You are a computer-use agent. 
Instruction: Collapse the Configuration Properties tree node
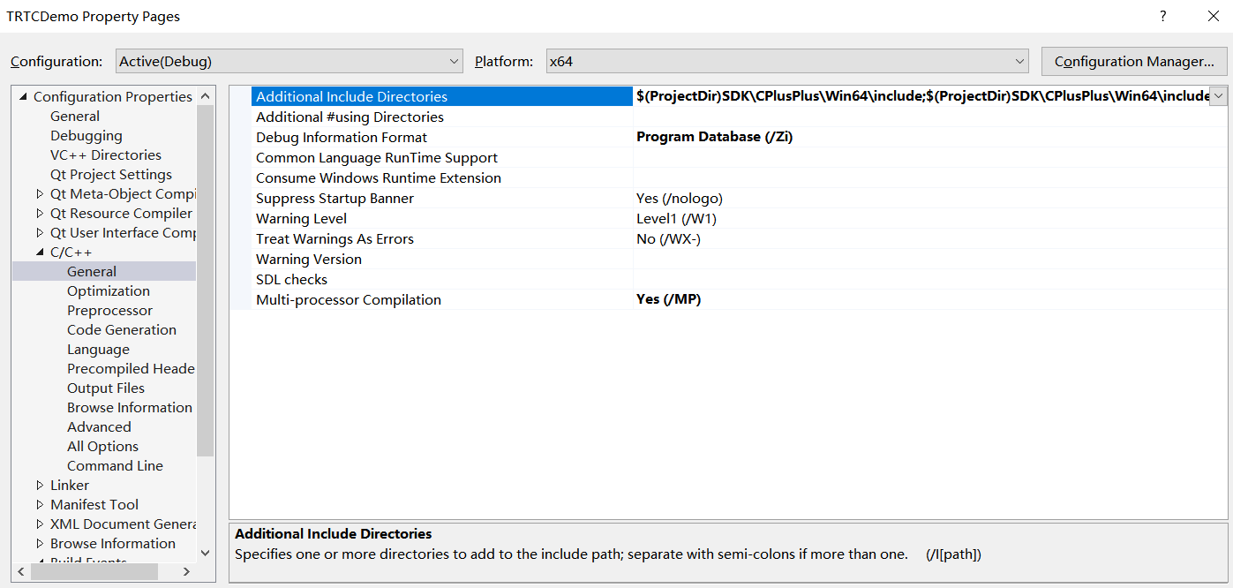23,97
